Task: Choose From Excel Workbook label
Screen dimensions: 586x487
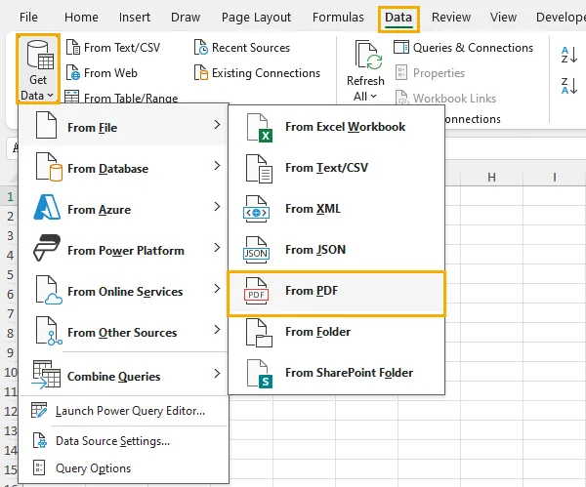Action: (346, 127)
